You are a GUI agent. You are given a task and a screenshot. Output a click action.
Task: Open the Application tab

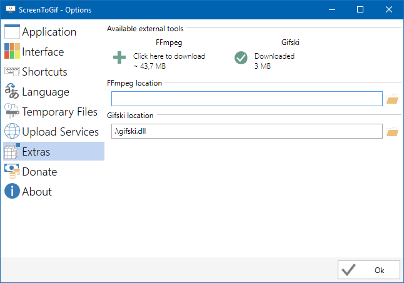[x=54, y=32]
